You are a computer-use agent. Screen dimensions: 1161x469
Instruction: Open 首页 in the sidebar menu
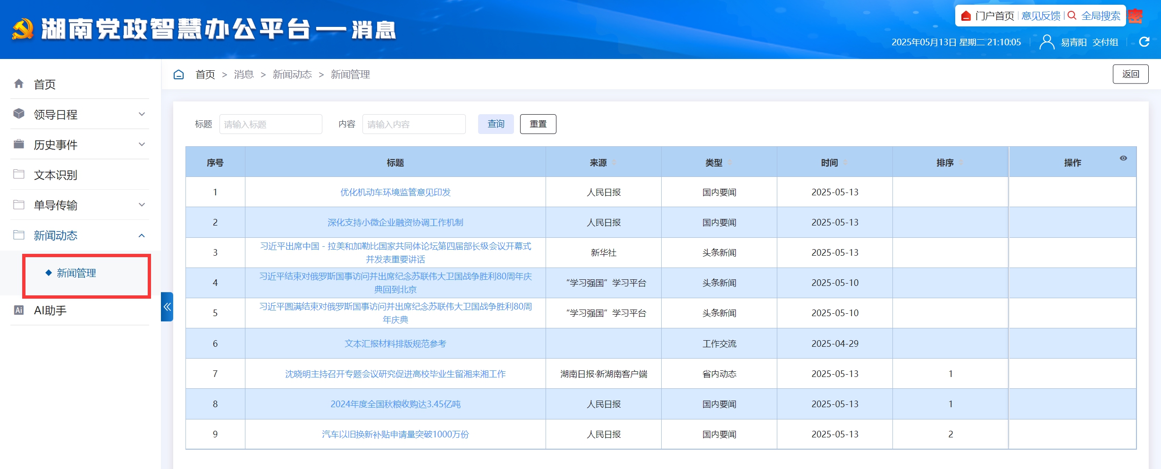pos(45,84)
